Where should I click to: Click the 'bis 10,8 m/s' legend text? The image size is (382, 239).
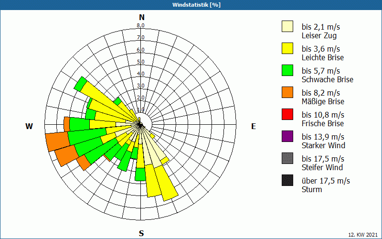tap(323, 115)
